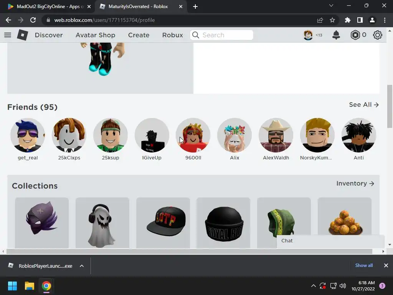393x295 pixels.
Task: Open the Chat panel
Action: [x=330, y=241]
